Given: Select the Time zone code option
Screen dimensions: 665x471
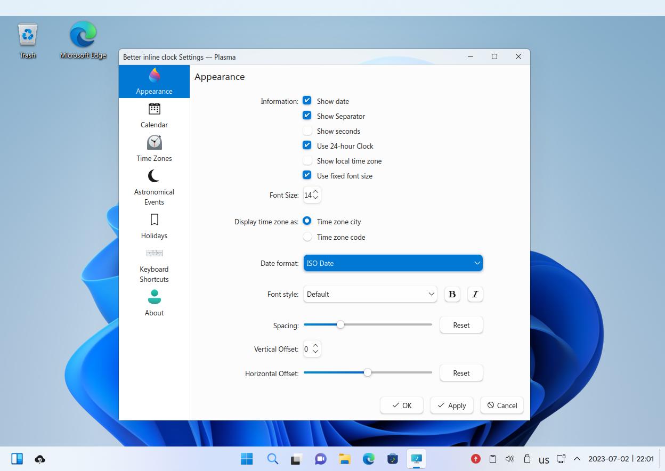Looking at the screenshot, I should tap(307, 237).
